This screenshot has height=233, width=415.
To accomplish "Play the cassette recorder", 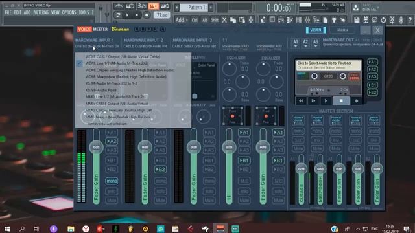I will tap(326, 101).
